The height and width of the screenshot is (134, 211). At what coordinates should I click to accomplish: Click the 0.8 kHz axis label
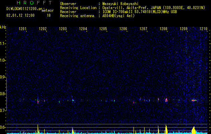(x=3, y=94)
